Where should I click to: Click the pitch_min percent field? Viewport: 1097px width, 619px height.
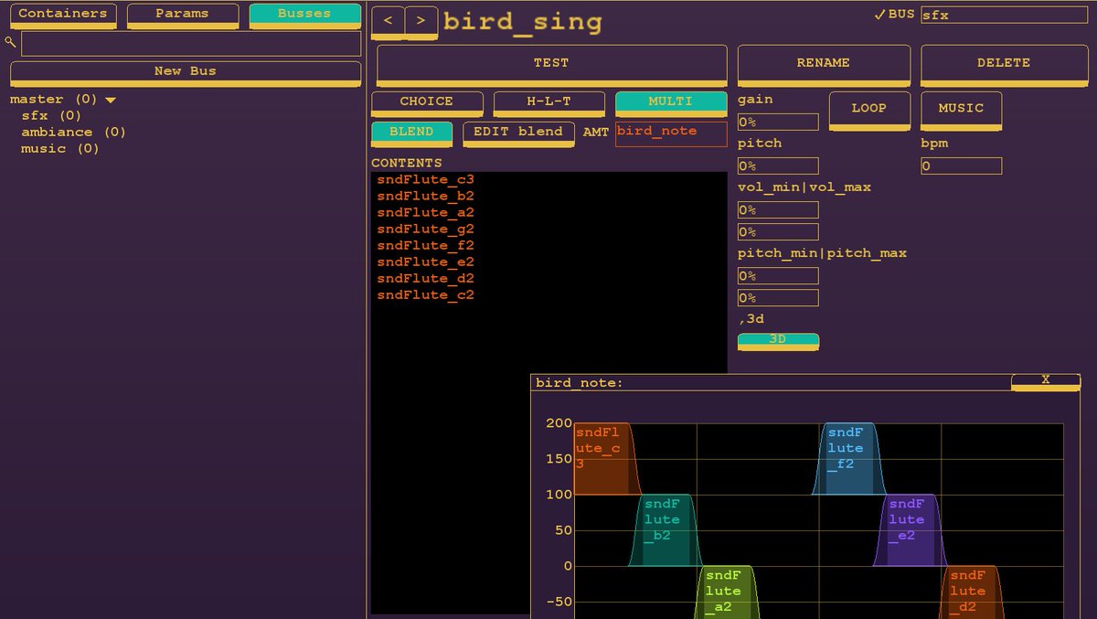tap(778, 275)
